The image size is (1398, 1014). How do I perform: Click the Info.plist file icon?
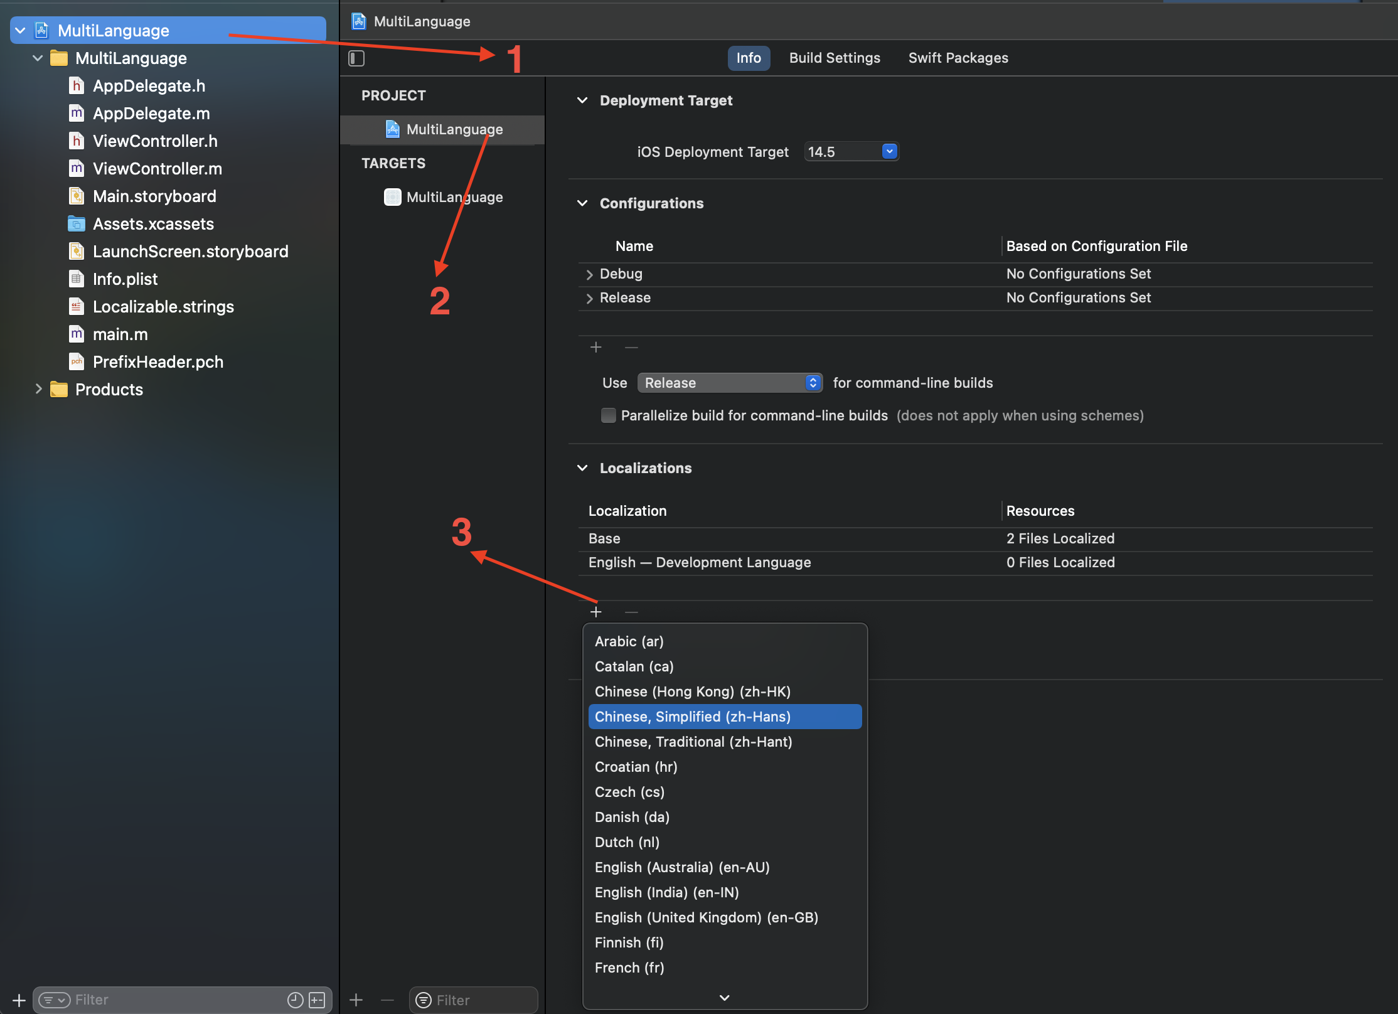click(x=76, y=279)
